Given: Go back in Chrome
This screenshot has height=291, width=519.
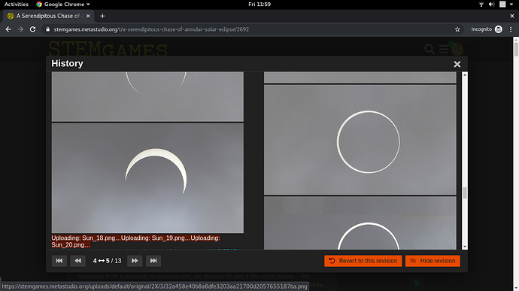Looking at the screenshot, I should coord(8,29).
